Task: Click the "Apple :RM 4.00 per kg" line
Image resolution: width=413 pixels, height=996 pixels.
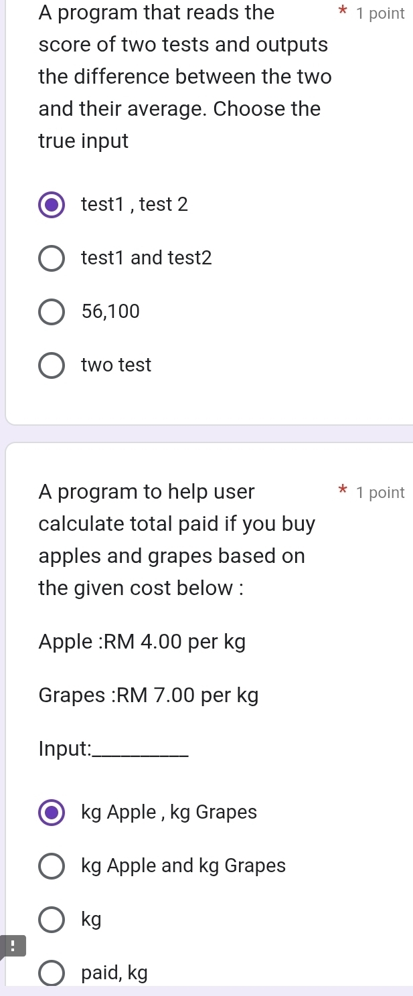Action: click(141, 642)
